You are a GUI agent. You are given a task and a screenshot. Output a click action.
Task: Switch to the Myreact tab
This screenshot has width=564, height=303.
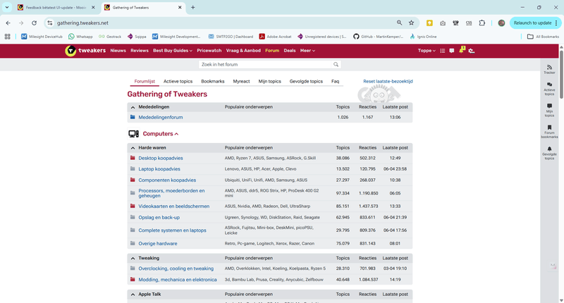click(241, 81)
